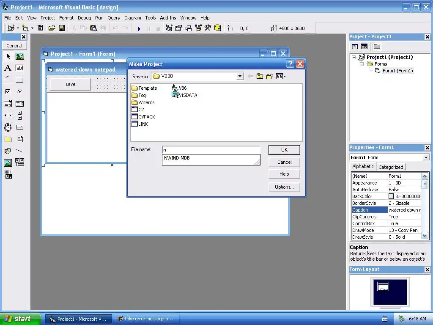Click the Open Project toolbar icon

pos(52,28)
